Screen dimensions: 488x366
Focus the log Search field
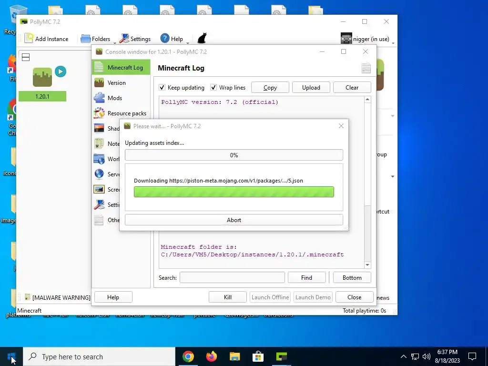[232, 278]
